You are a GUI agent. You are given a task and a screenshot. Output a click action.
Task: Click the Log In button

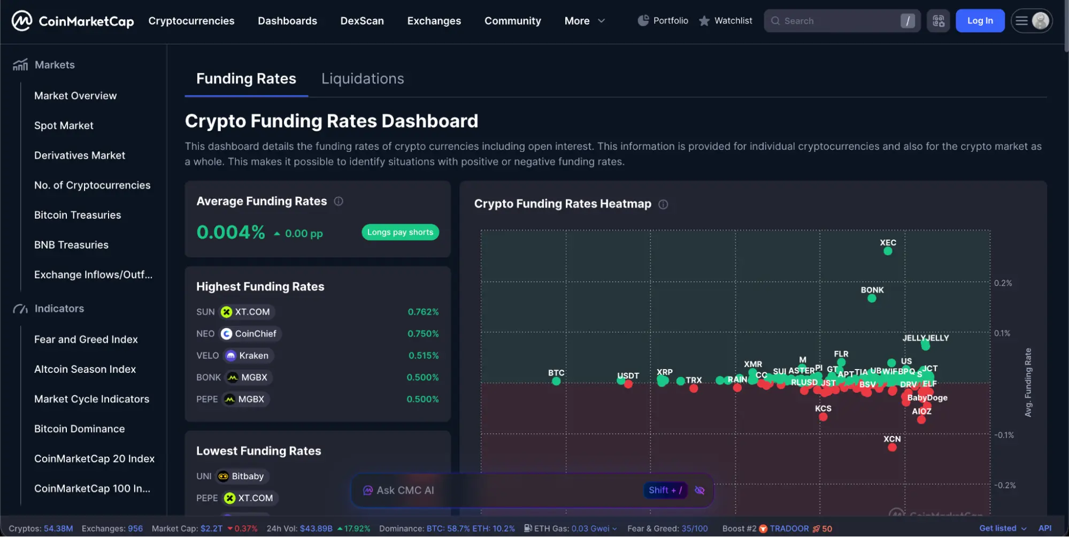click(x=980, y=21)
